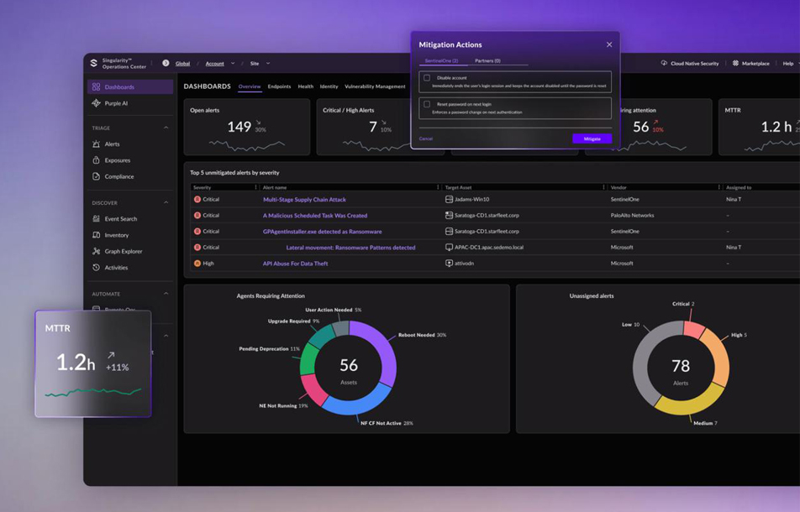Click the Inventory icon in Discover
The image size is (800, 512).
(96, 235)
